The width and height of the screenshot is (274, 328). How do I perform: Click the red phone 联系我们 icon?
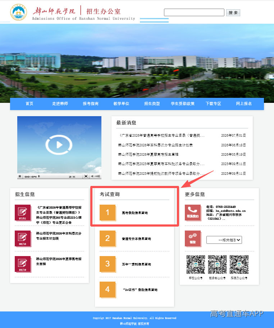(193, 213)
